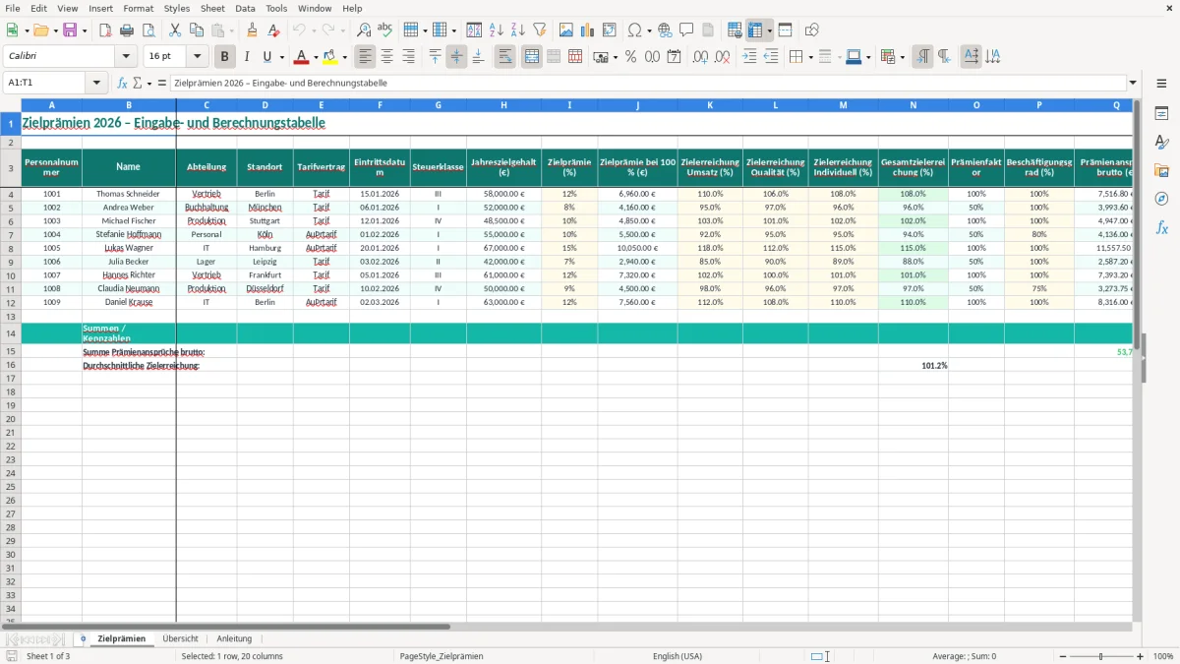
Task: Click the Insert Comment icon
Action: 686,30
